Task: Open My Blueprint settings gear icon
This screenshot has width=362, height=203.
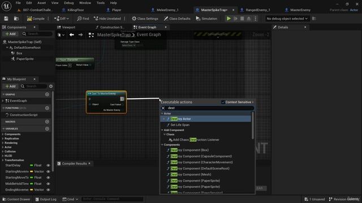Action: pos(51,86)
